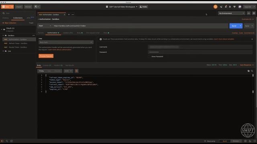257x144 pixels.
Task: Open the notifications bell
Action: point(230,7)
